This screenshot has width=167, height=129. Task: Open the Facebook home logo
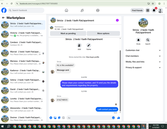pyautogui.click(x=4, y=10)
